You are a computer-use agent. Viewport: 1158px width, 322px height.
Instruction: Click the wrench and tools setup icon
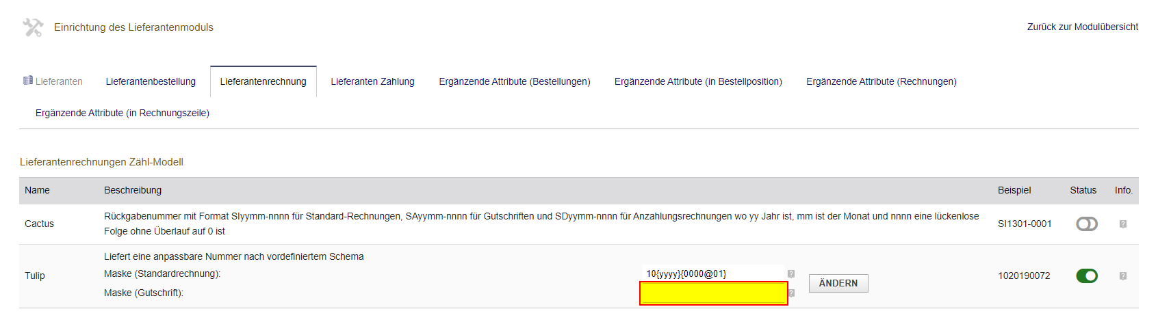(x=33, y=27)
